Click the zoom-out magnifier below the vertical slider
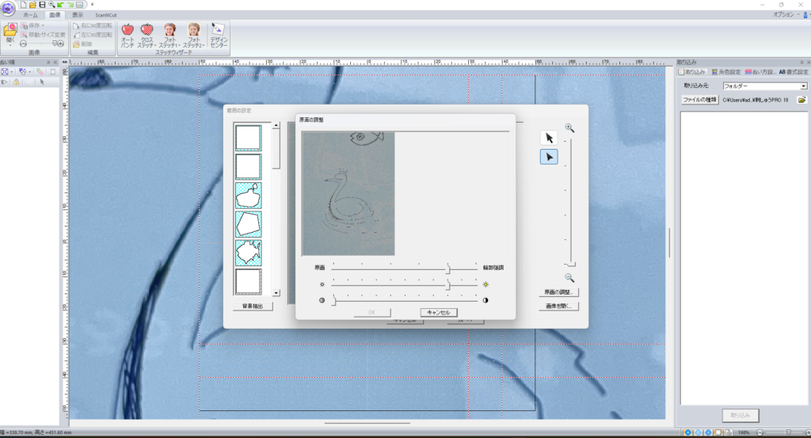 coord(569,277)
